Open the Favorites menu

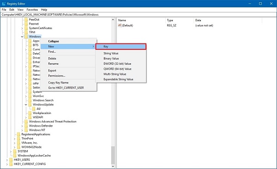(32, 10)
